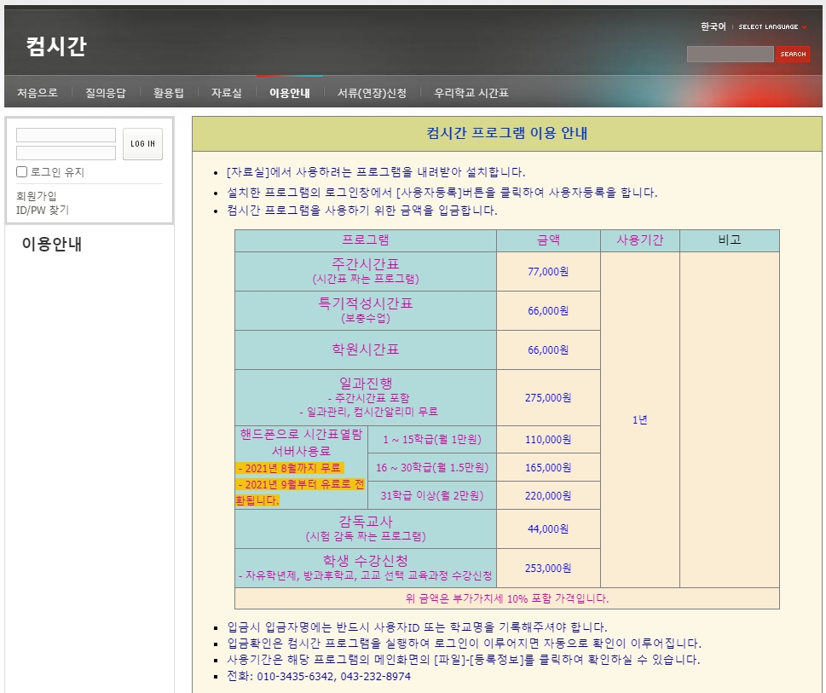Open the 우리학교 시간표 menu item
The height and width of the screenshot is (693, 826).
point(471,93)
